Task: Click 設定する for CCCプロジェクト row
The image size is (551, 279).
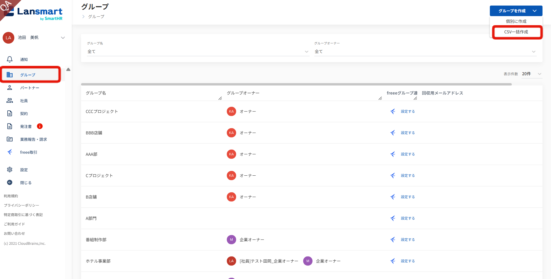Action: 408,112
